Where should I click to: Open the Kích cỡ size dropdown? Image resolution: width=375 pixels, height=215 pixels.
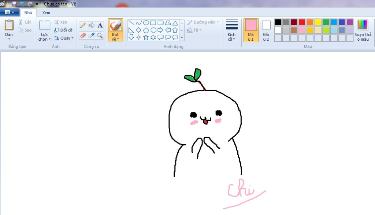[231, 30]
